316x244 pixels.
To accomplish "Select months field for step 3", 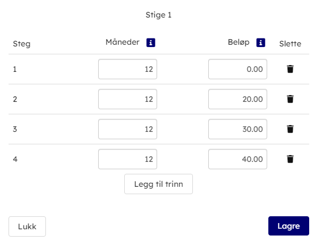I will (x=128, y=129).
